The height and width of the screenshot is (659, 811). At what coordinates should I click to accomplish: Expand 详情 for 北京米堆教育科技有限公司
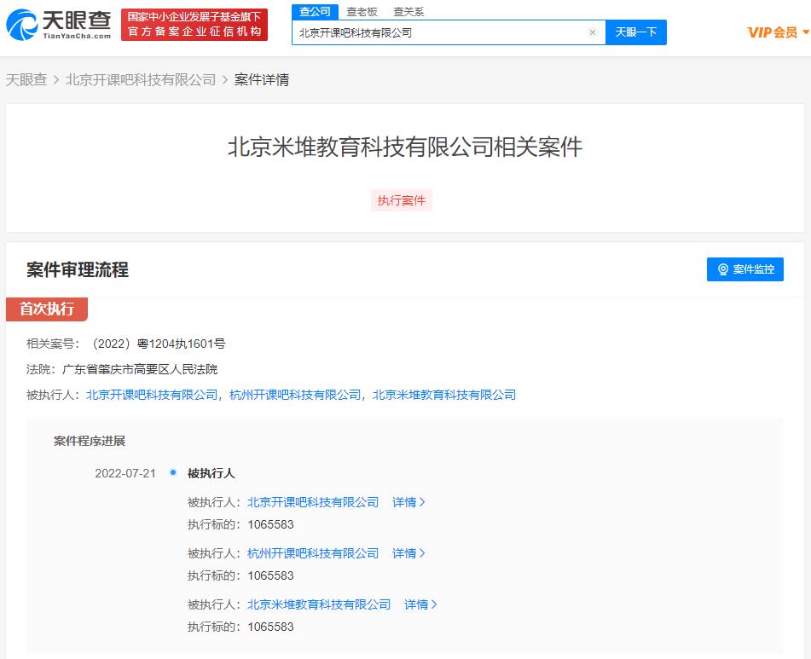(x=420, y=604)
